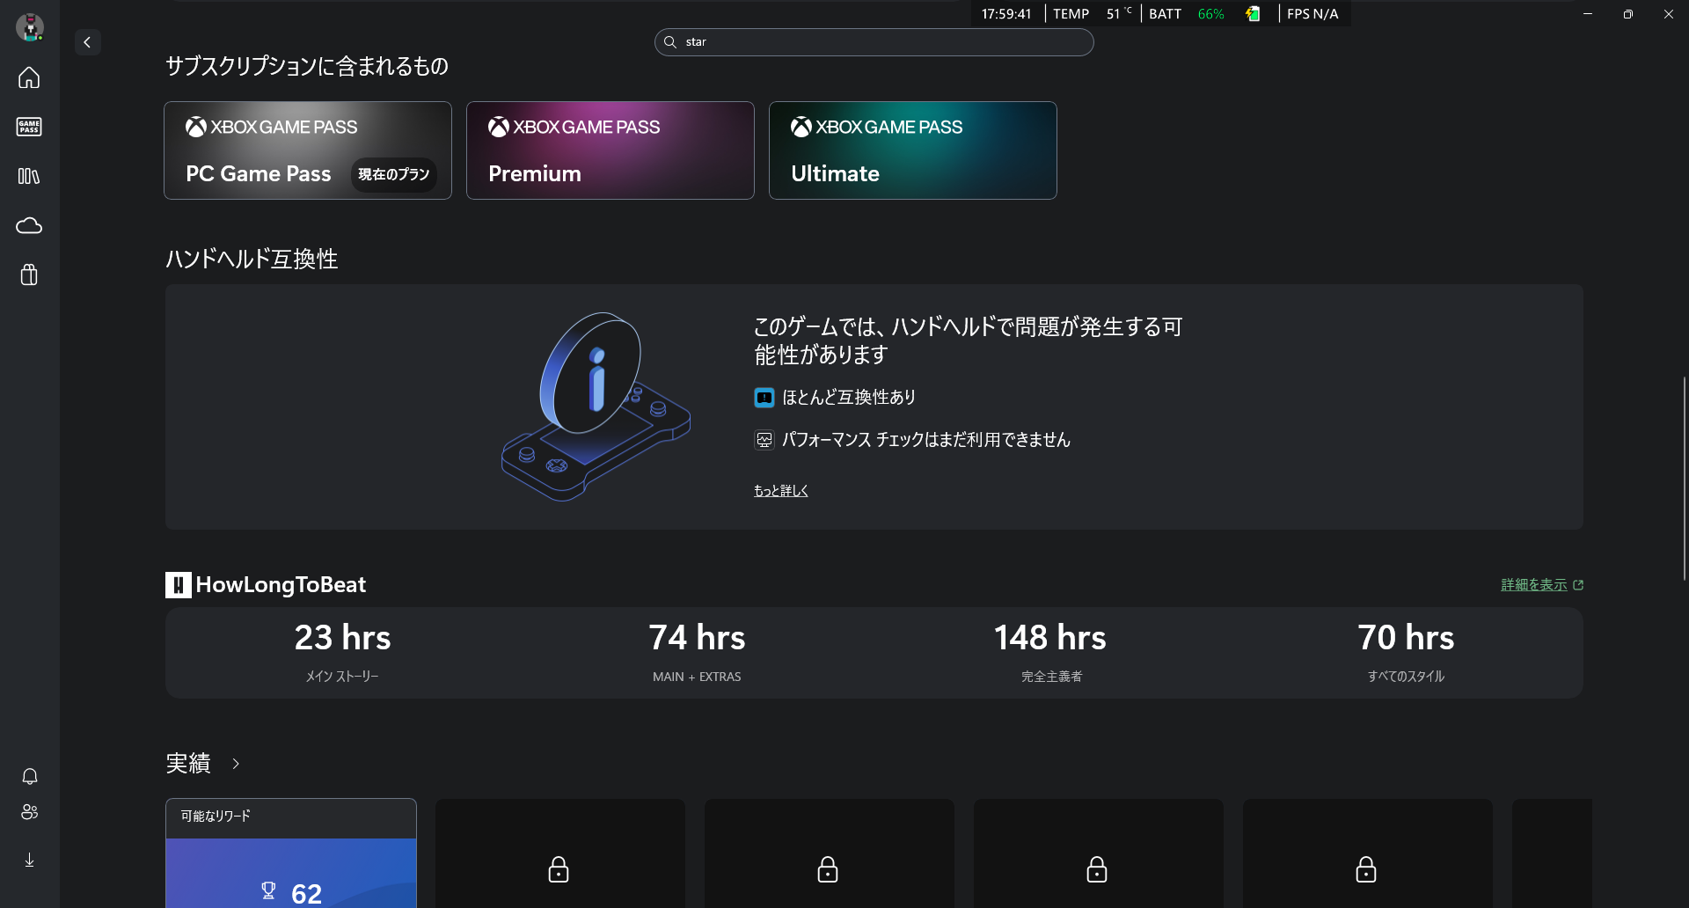Open the Game Pass sidebar icon

(x=29, y=127)
